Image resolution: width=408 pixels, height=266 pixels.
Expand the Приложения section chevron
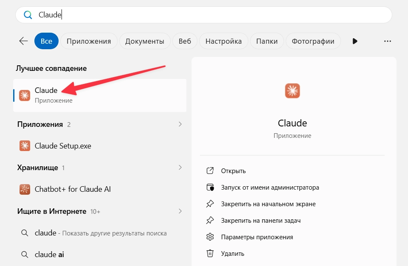(180, 124)
